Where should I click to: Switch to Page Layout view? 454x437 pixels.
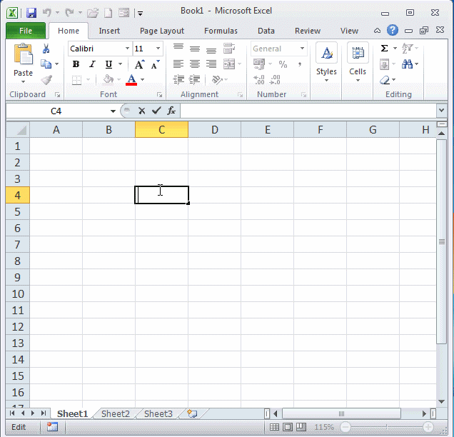click(288, 427)
